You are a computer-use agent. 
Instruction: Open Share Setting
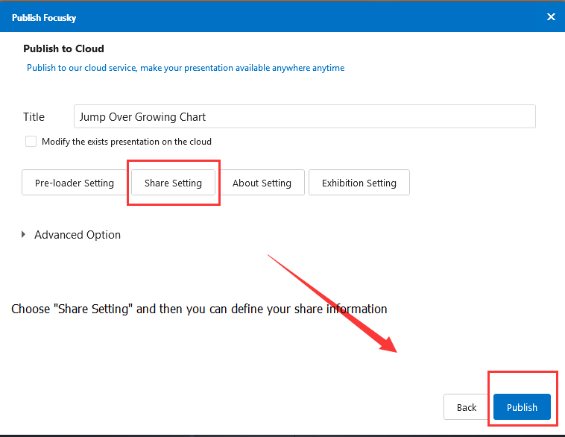(173, 183)
